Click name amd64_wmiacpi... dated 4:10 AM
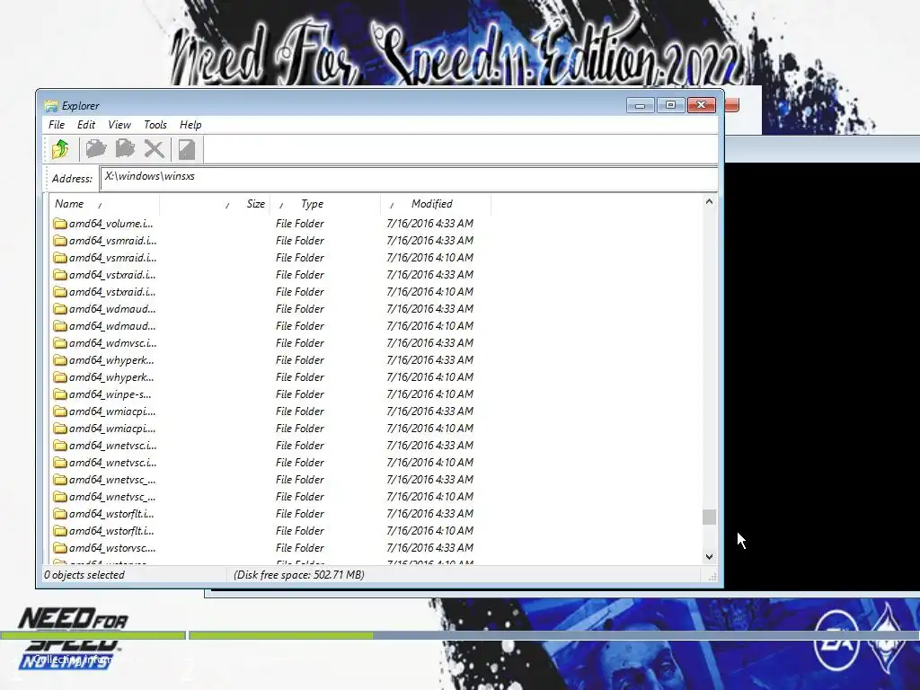Image resolution: width=920 pixels, height=690 pixels. point(112,429)
